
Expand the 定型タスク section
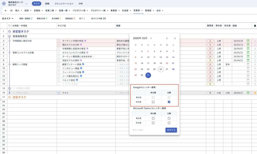pos(10,97)
